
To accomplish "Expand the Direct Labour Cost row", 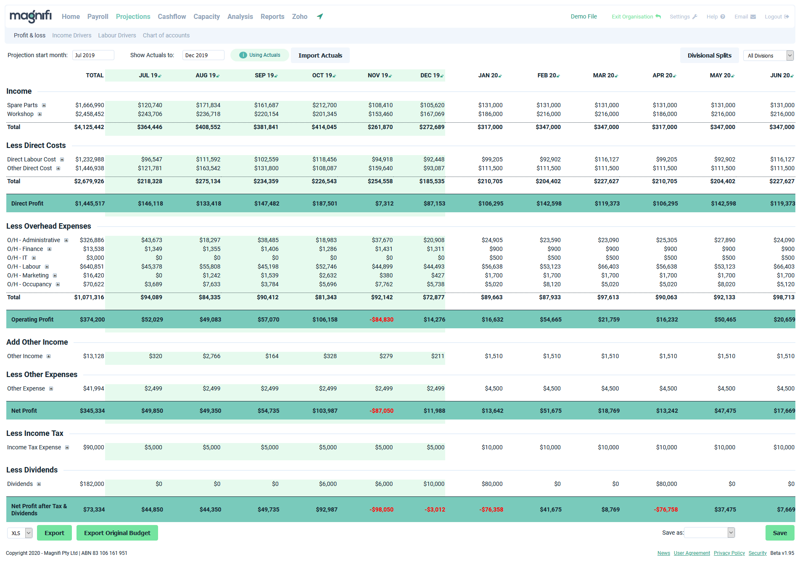I will point(62,160).
